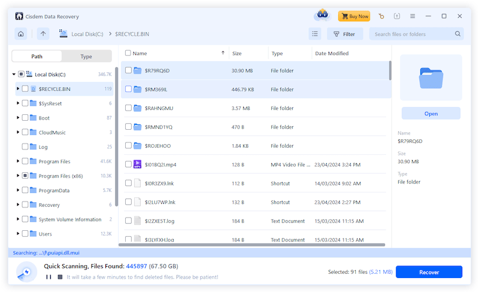
Task: Click the Buy Now button
Action: pos(354,16)
